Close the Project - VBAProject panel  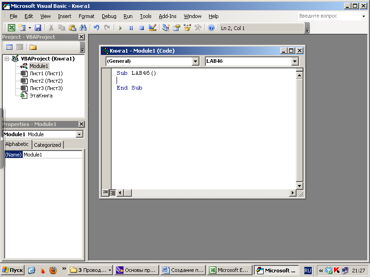click(x=81, y=37)
